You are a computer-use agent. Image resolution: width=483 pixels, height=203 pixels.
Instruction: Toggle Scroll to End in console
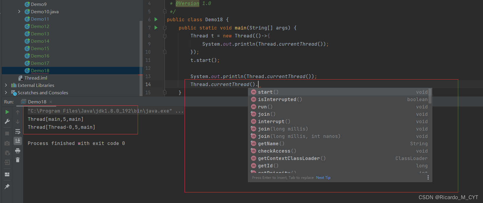[x=18, y=141]
